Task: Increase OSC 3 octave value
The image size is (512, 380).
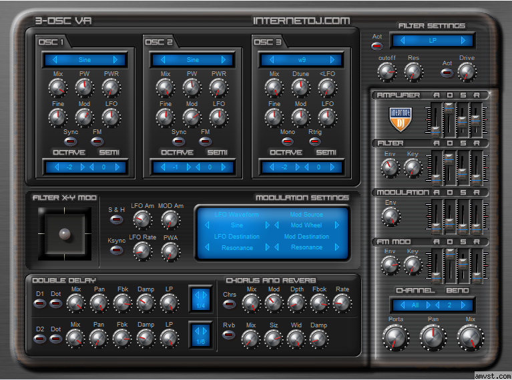Action: 298,167
